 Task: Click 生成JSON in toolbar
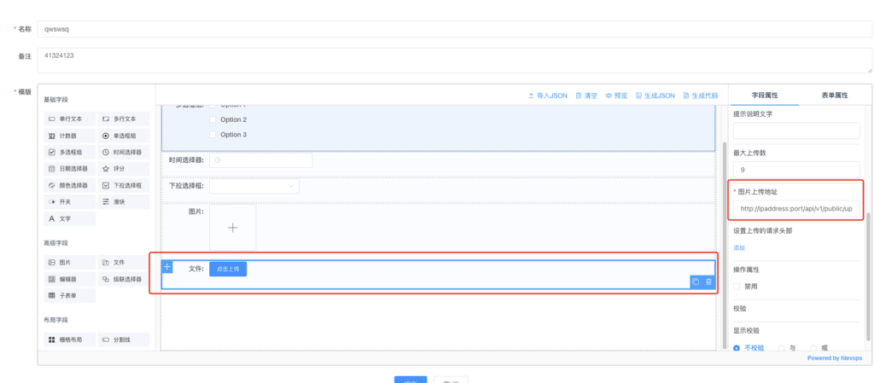(x=655, y=96)
